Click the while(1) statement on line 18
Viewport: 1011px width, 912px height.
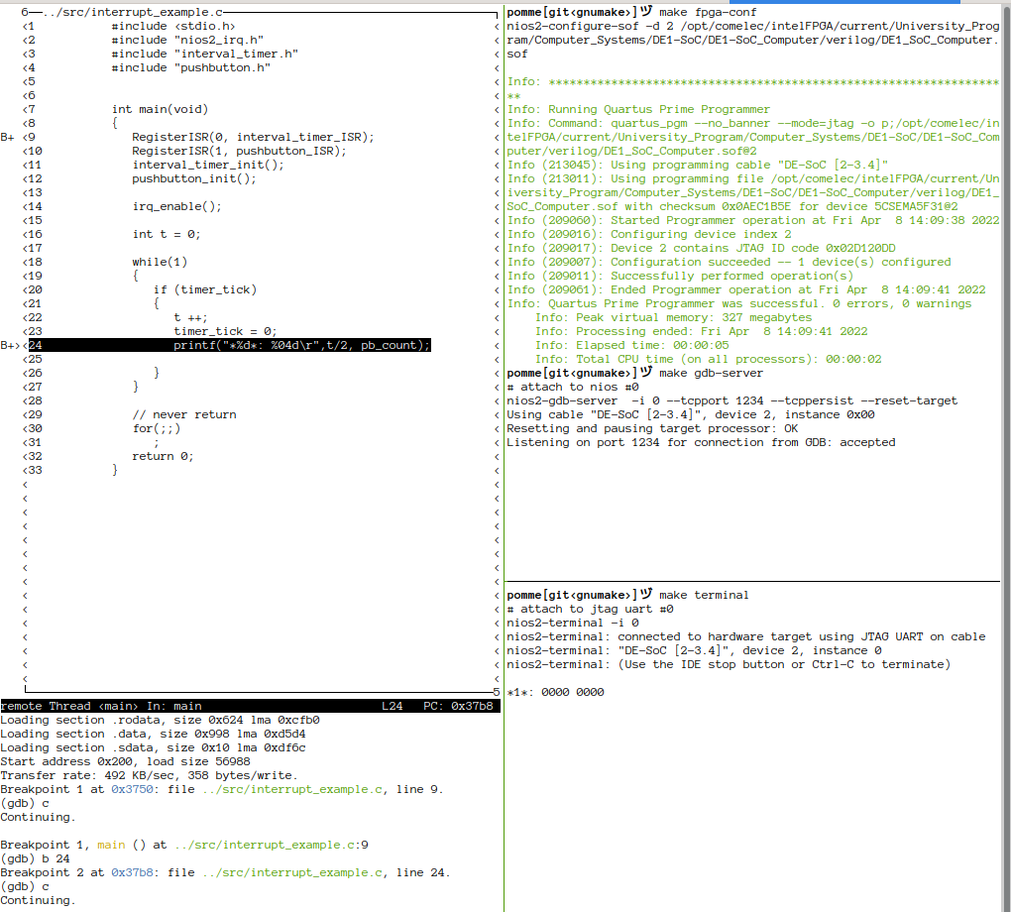coord(160,262)
